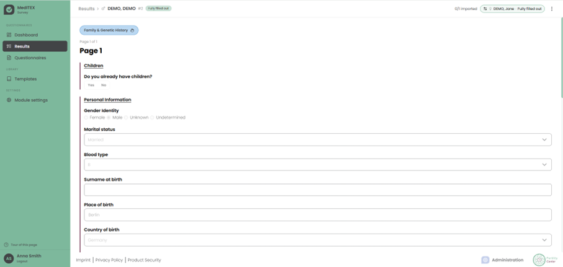The image size is (563, 267).
Task: Click the Surname at birth field
Action: tap(318, 190)
